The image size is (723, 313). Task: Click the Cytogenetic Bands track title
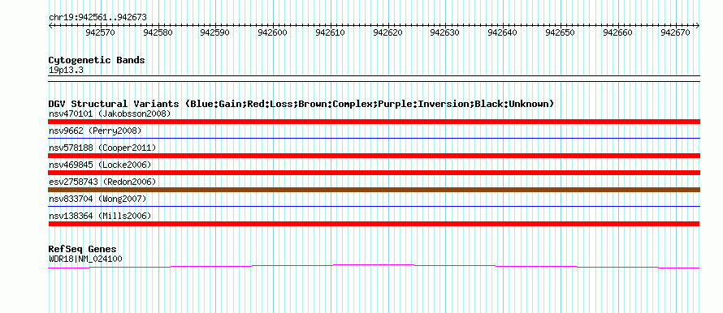(97, 60)
